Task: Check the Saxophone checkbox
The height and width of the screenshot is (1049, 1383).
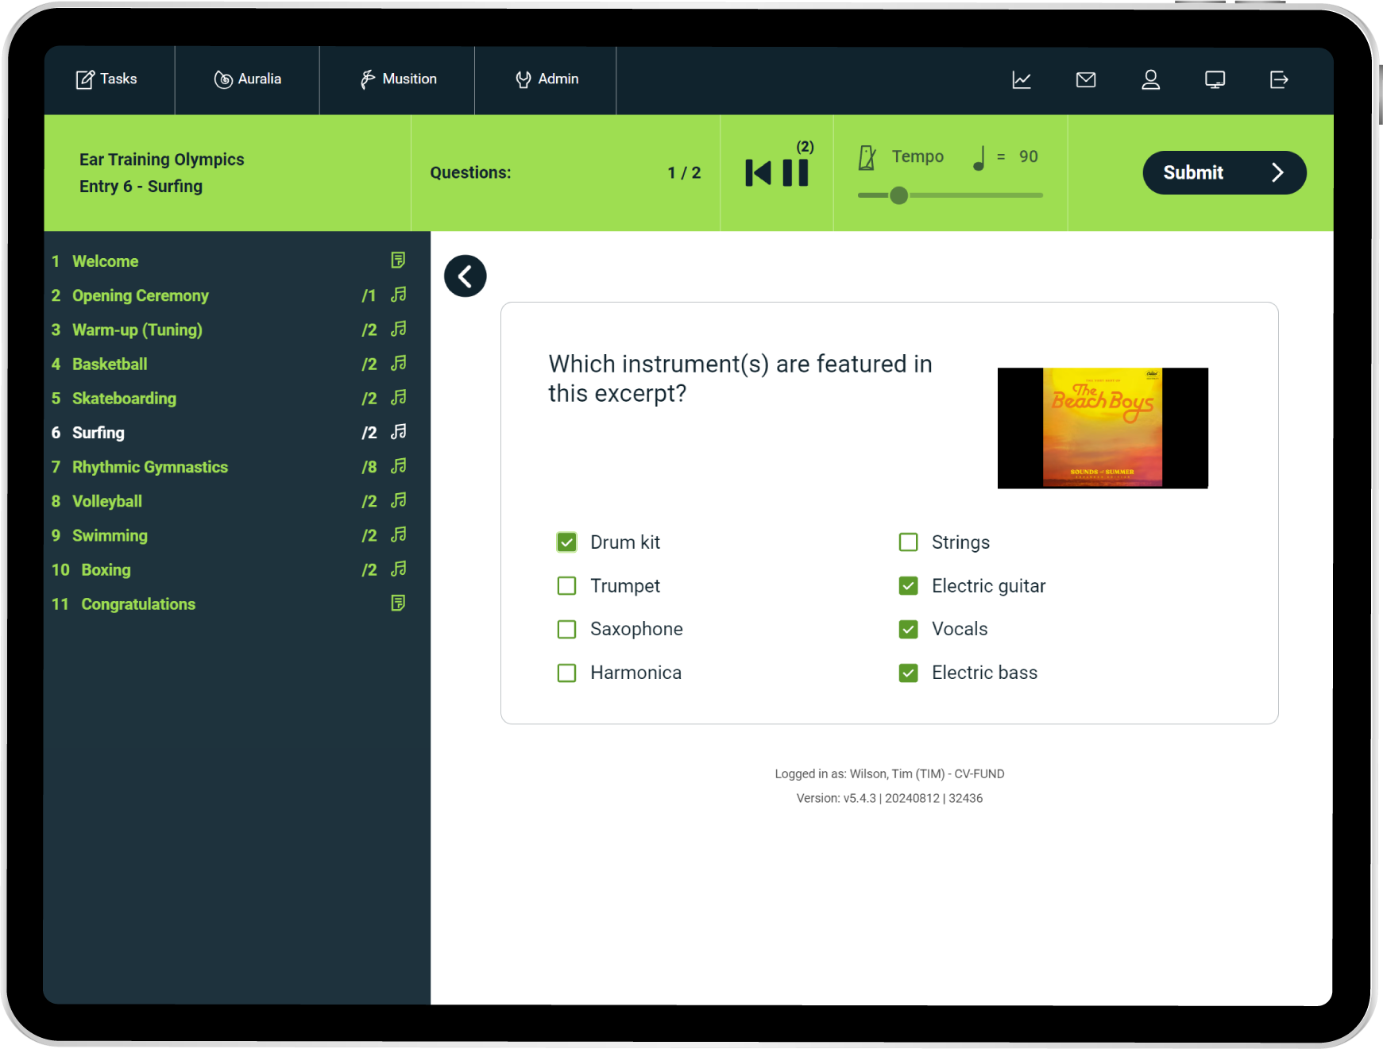Action: click(566, 630)
